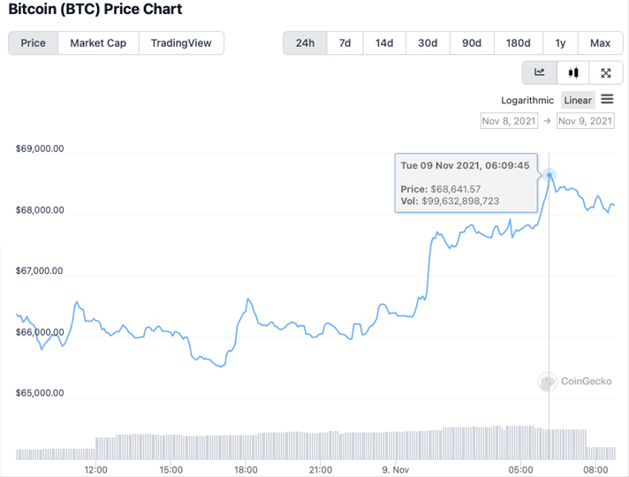Image resolution: width=629 pixels, height=477 pixels.
Task: Choose the 14d time range
Action: tap(384, 43)
